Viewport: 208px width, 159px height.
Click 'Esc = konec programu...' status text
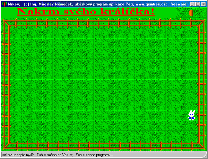[x=94, y=155]
